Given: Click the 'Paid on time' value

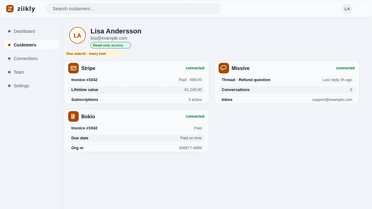Looking at the screenshot, I should [x=191, y=138].
